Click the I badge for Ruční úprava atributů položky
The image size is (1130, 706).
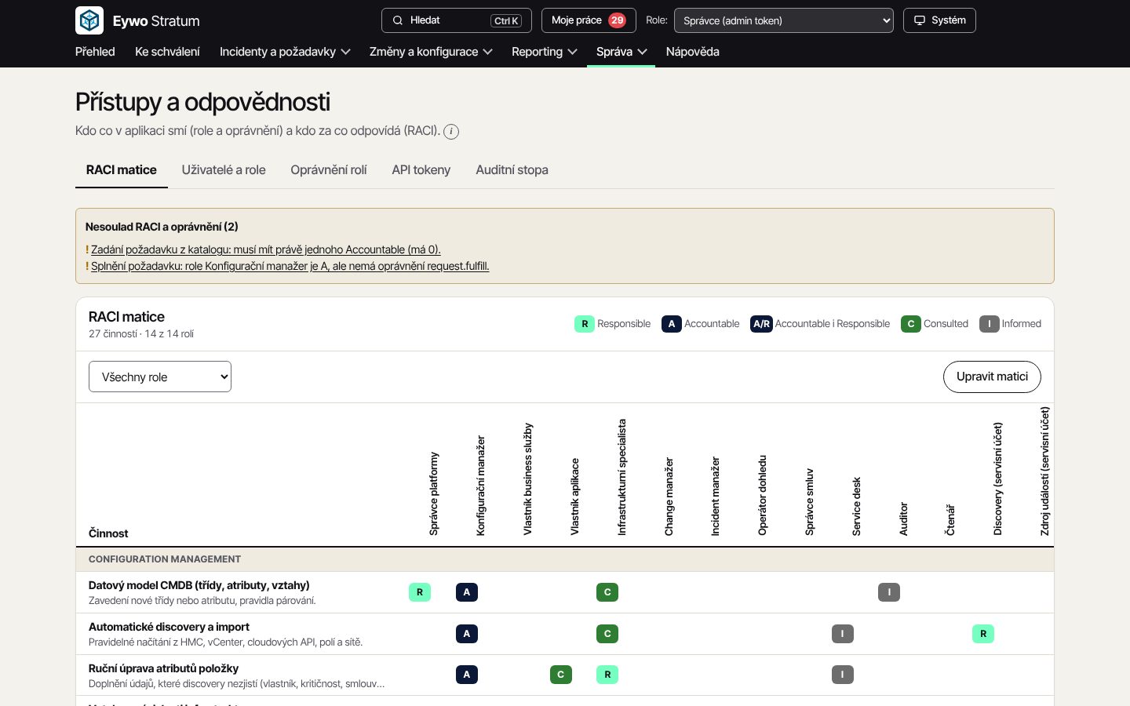(843, 675)
